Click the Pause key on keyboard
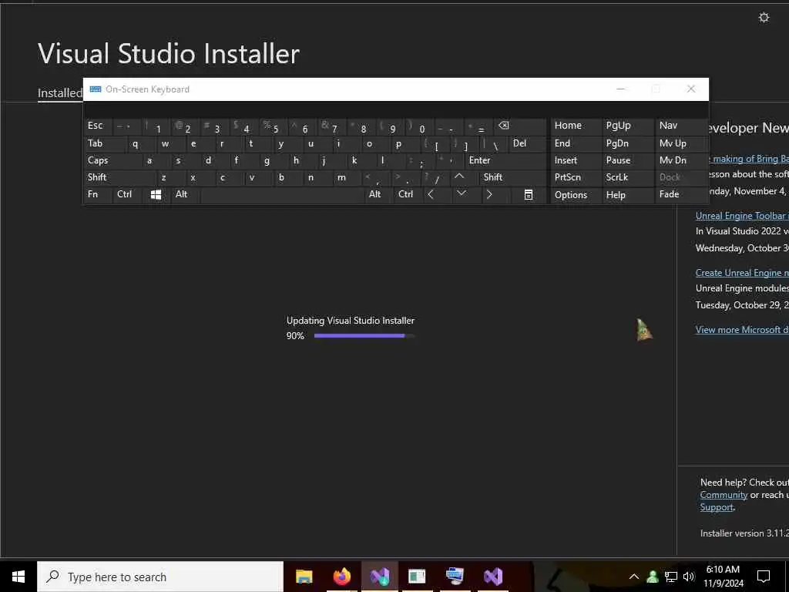 pos(627,160)
